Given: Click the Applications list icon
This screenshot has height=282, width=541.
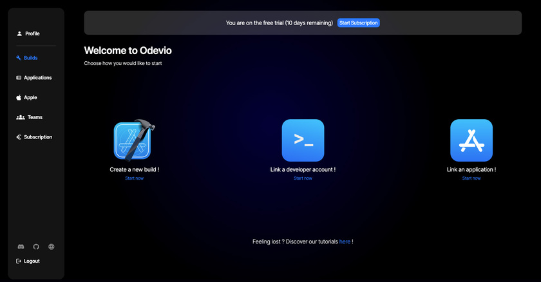Looking at the screenshot, I should (x=19, y=78).
